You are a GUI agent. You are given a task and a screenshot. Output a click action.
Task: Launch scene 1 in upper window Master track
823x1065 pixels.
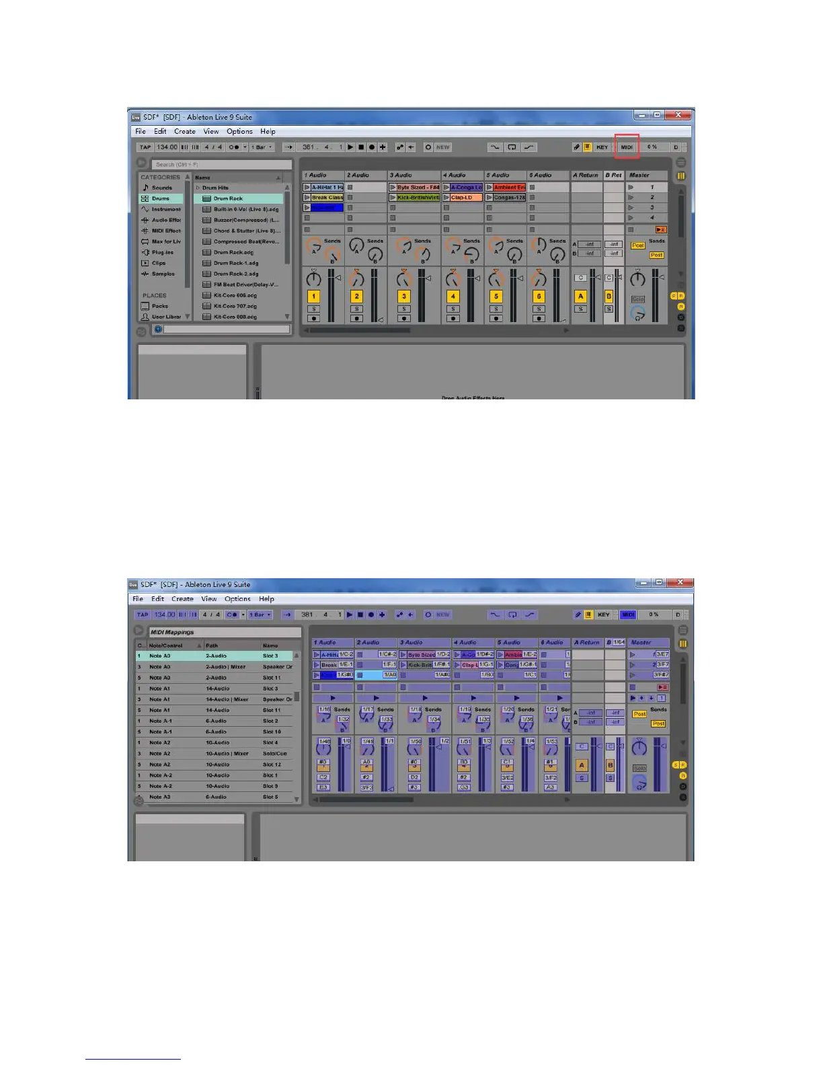click(x=631, y=188)
